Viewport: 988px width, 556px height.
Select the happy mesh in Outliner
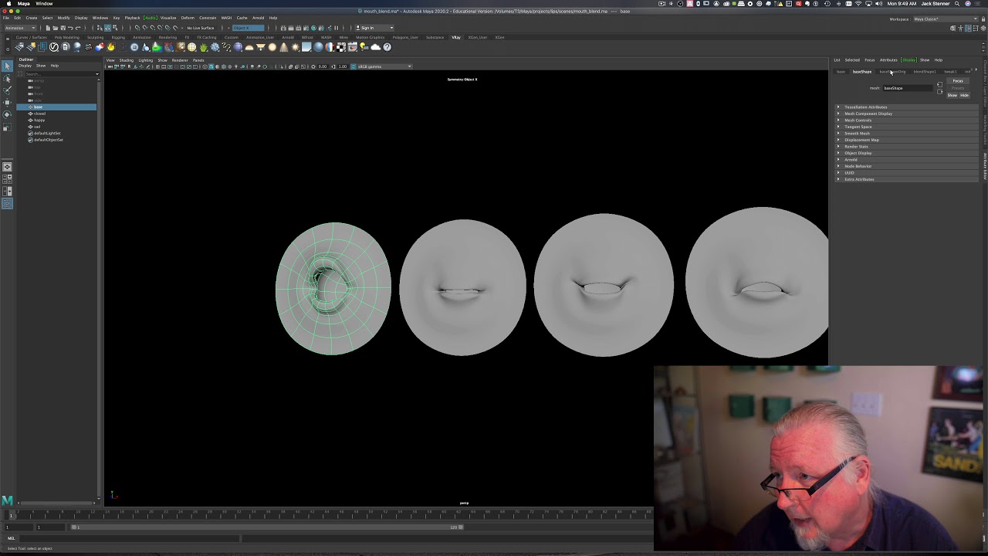39,120
